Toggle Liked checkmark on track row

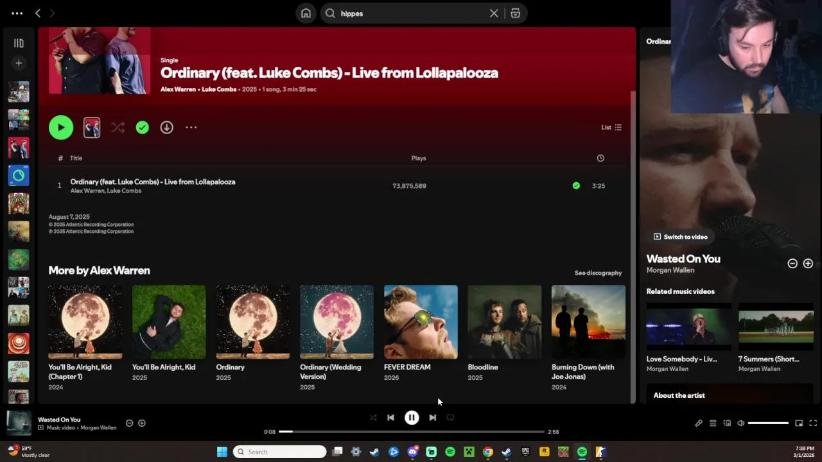tap(576, 185)
